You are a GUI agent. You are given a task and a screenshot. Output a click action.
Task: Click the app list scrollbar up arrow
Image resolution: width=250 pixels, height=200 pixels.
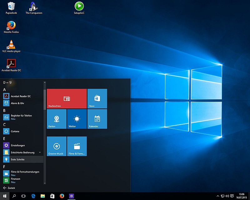[x=45, y=82]
